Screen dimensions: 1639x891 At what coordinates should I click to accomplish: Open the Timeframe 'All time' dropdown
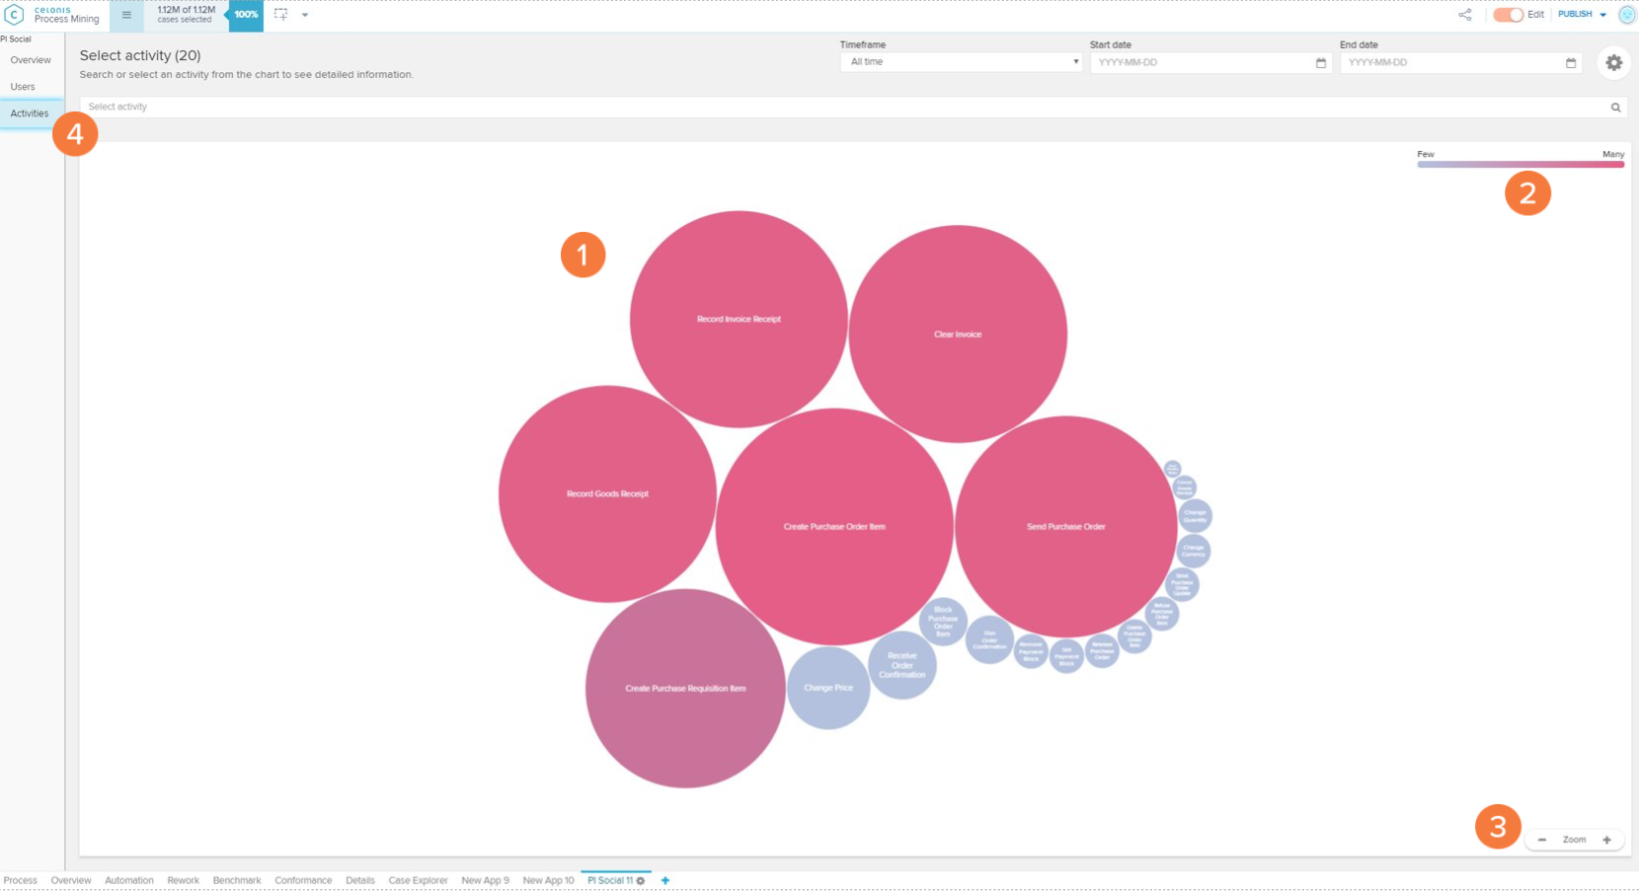tap(962, 62)
